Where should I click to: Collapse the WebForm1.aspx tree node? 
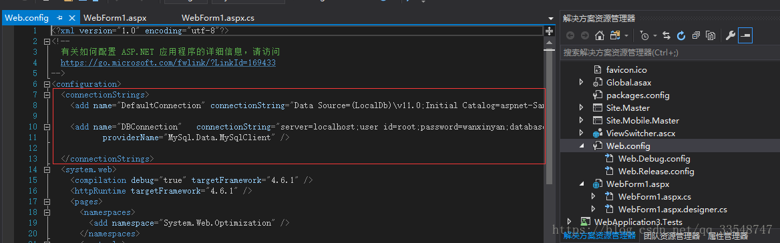[x=581, y=184]
